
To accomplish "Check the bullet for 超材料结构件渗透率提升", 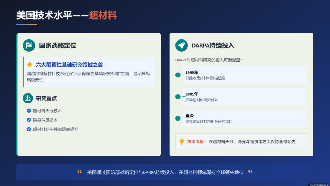I will [28, 129].
